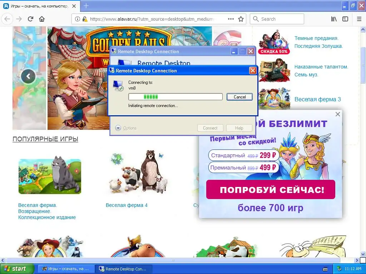Click the bear and cow game thumbnail
Viewport: 366px width, 274px height.
tap(138, 172)
